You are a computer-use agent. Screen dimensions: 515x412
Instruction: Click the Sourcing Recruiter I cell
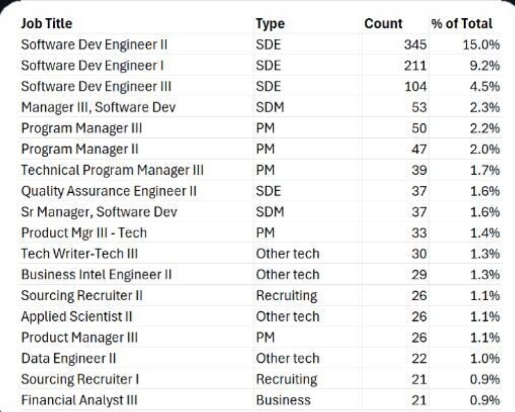80,379
